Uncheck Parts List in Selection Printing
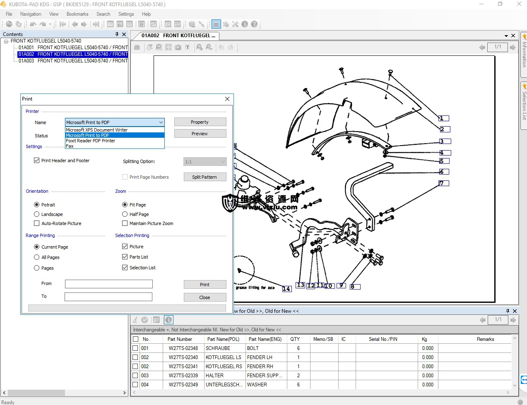The width and height of the screenshot is (527, 405). [125, 257]
